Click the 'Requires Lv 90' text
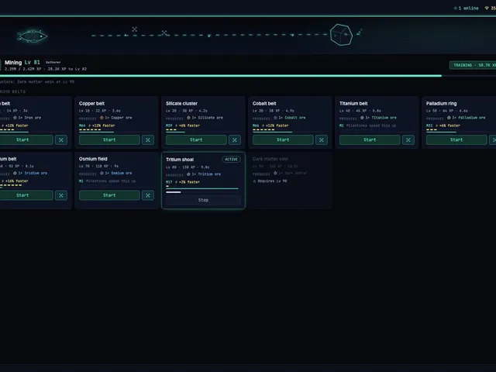Viewport: 496px width, 372px height. point(272,181)
